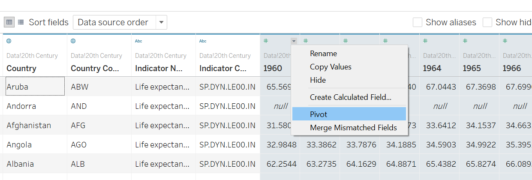Viewport: 532px width, 180px height.
Task: Switch to metadata list view icon
Action: (21, 22)
